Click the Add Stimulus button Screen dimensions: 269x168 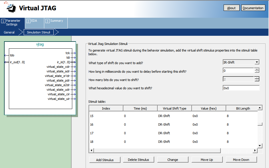(x=105, y=160)
